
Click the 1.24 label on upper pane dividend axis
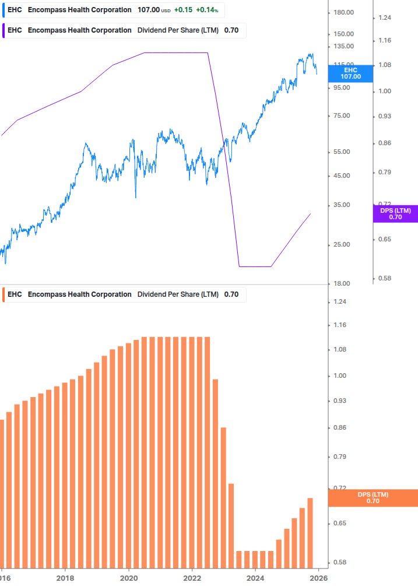click(384, 17)
